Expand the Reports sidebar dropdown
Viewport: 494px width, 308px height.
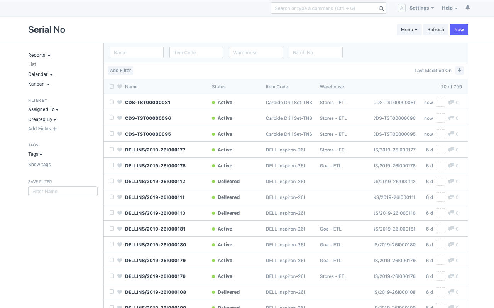pyautogui.click(x=39, y=55)
